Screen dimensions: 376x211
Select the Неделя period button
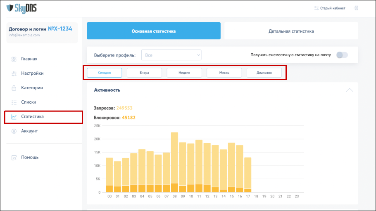(x=184, y=73)
